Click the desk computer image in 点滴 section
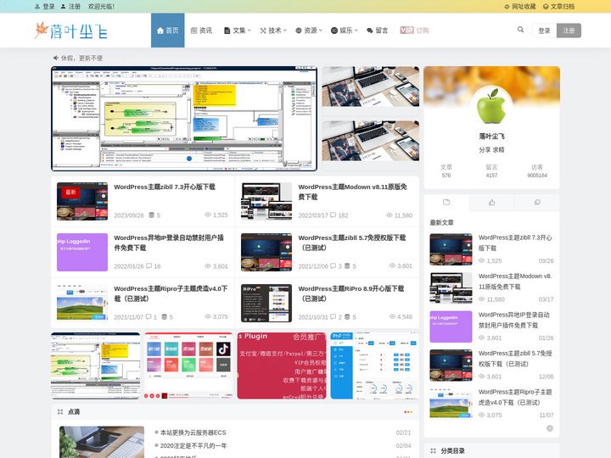The image size is (611, 458). [x=102, y=442]
